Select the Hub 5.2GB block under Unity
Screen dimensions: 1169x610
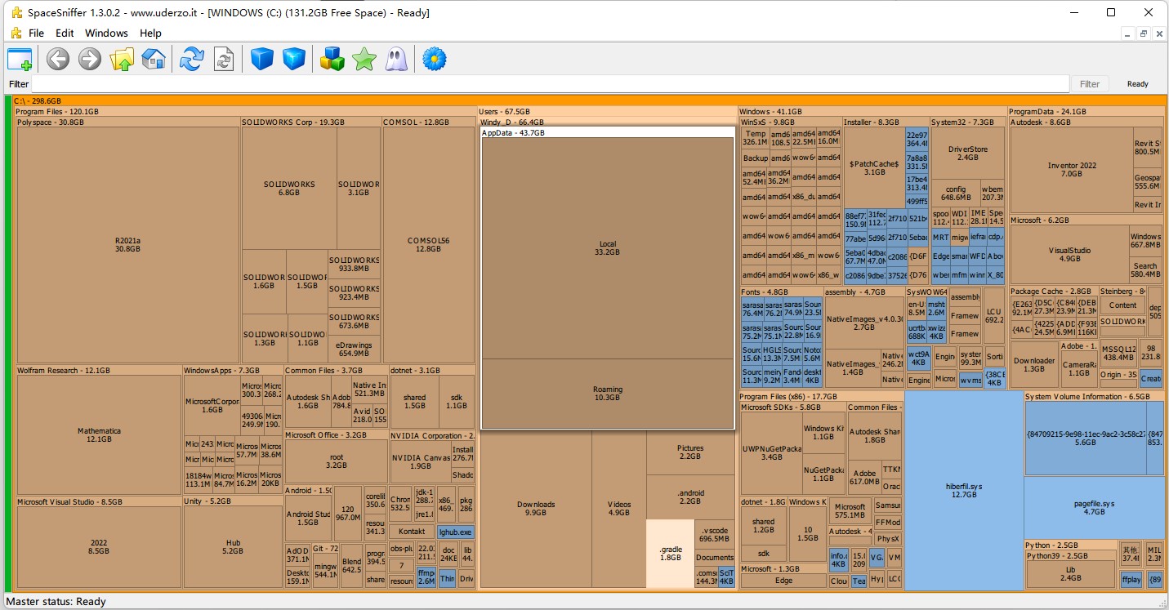(x=234, y=547)
